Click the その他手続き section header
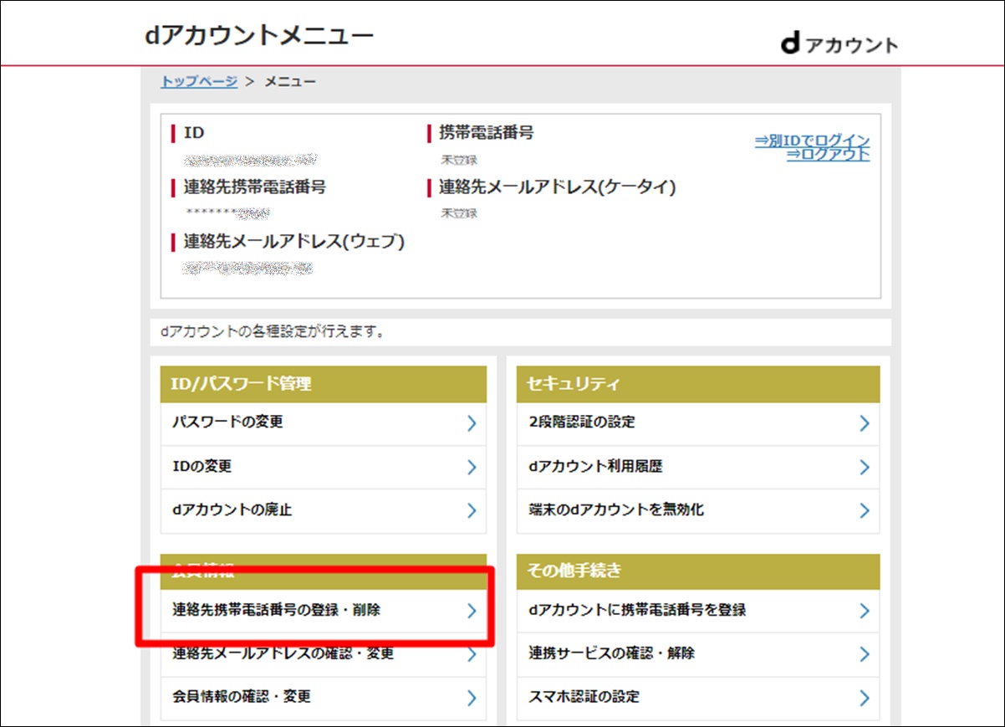The height and width of the screenshot is (727, 1005). point(698,571)
